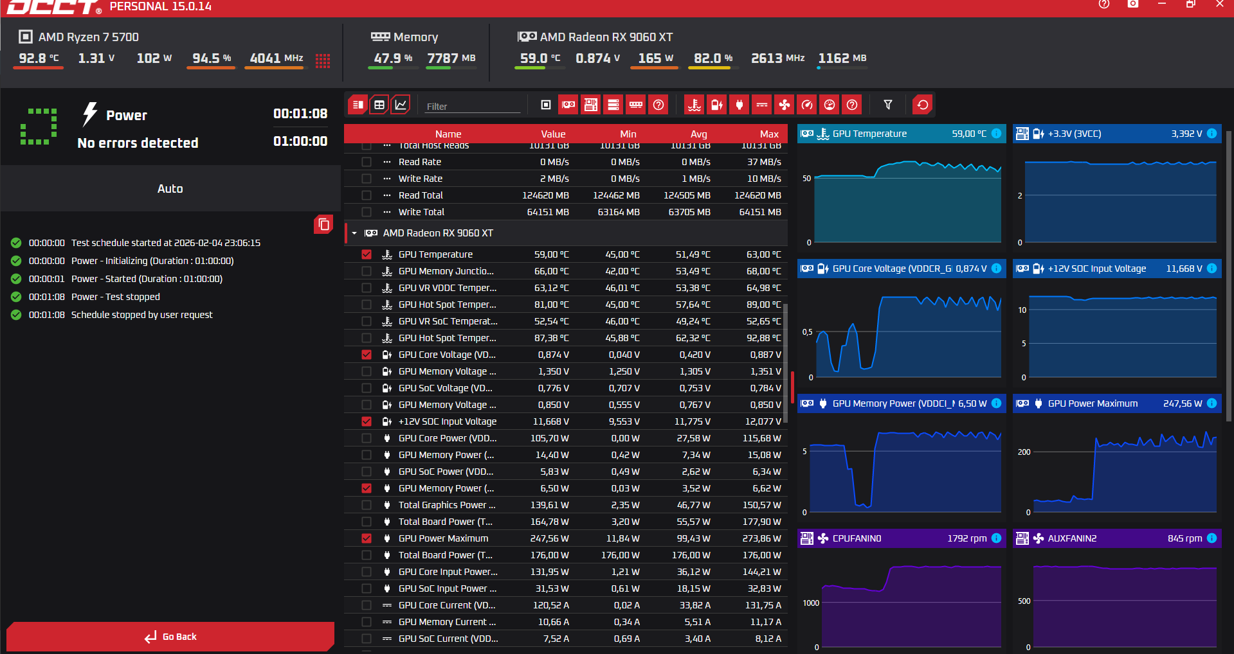Open help from title bar
Screen dimensions: 1234x654
1104,4
